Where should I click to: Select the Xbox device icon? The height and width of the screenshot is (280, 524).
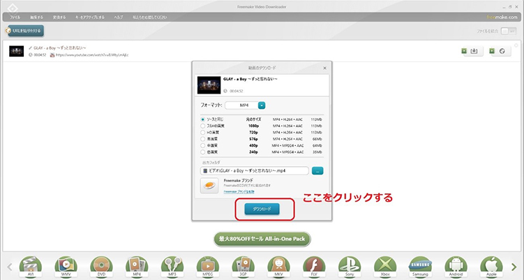385,267
